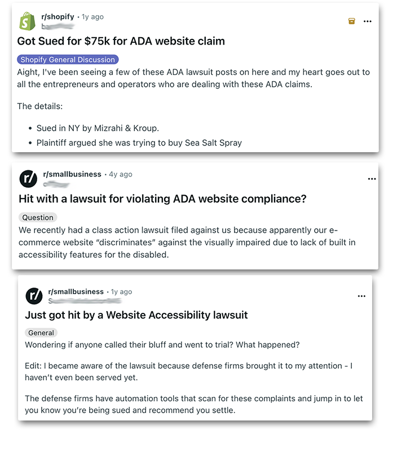Screen dimensions: 406x451
Task: Click the archived post box icon
Action: [x=351, y=21]
